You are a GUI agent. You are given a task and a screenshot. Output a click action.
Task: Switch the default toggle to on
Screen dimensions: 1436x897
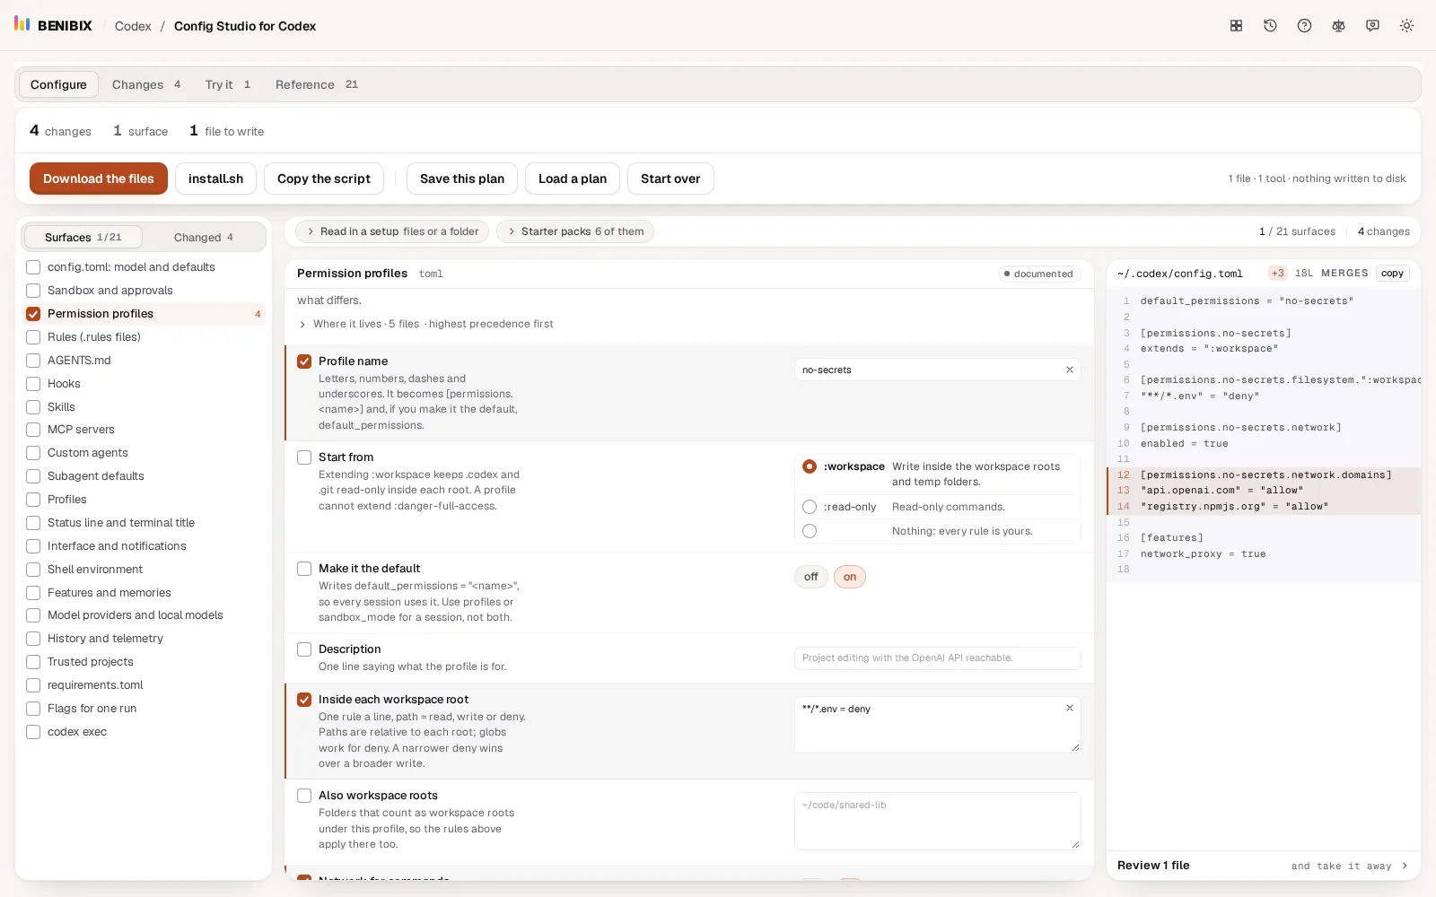click(x=850, y=577)
